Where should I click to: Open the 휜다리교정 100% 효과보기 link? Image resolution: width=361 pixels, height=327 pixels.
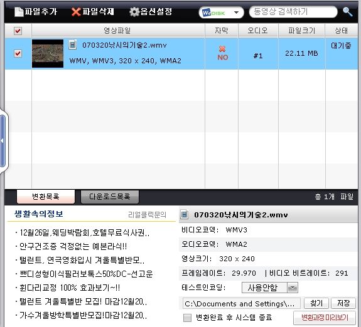point(70,288)
